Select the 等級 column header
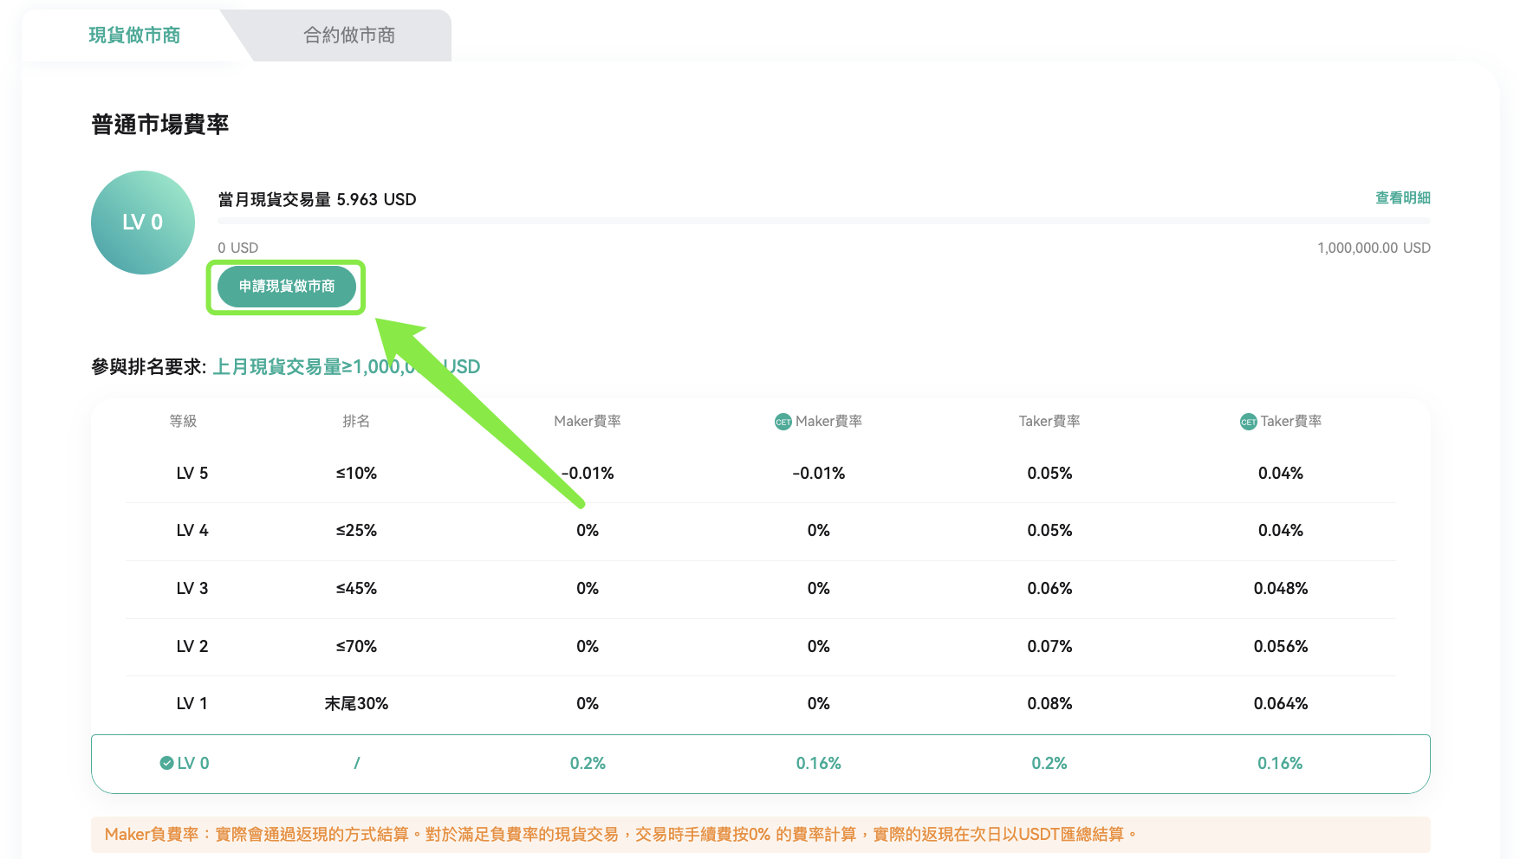 pyautogui.click(x=183, y=422)
